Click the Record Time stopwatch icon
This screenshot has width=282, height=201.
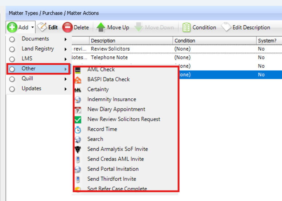point(78,130)
